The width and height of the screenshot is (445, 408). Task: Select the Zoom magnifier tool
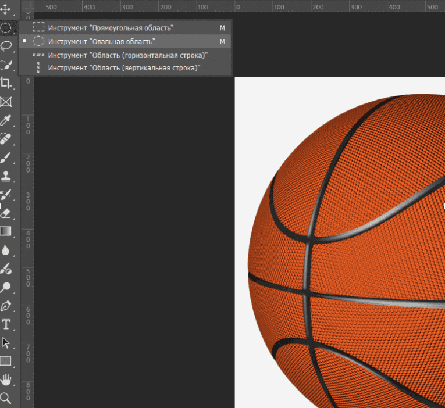tap(6, 398)
